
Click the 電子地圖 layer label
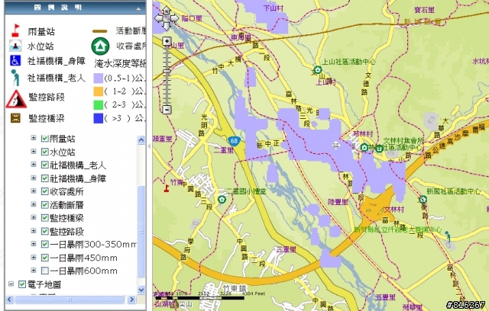pos(44,284)
